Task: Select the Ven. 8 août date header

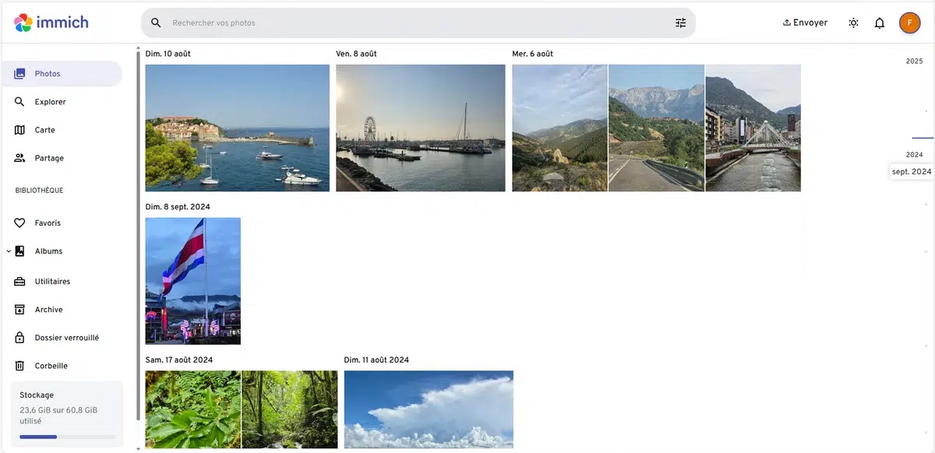Action: [x=357, y=54]
